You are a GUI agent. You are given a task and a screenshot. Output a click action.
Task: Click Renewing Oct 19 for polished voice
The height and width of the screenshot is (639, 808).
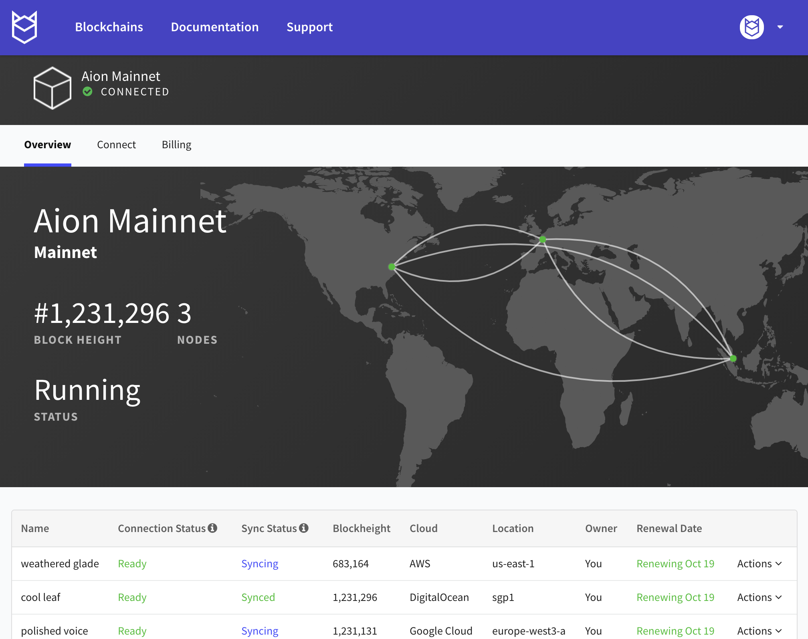point(675,631)
